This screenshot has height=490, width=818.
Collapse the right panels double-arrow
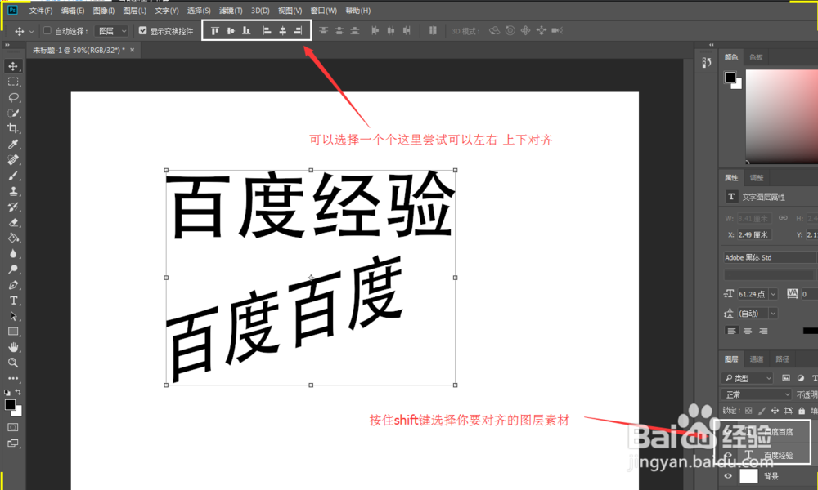711,45
